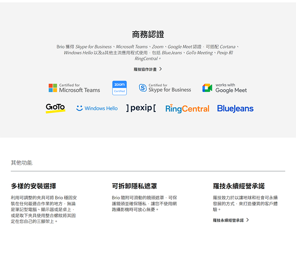The height and width of the screenshot is (255, 296).
Task: Open the 羅技永續經營承諾 link below the paragraph
Action: 228,220
